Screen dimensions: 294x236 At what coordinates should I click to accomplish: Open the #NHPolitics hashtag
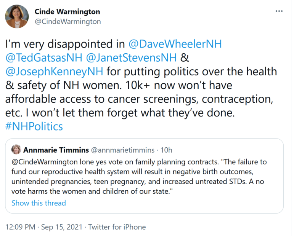[34, 126]
